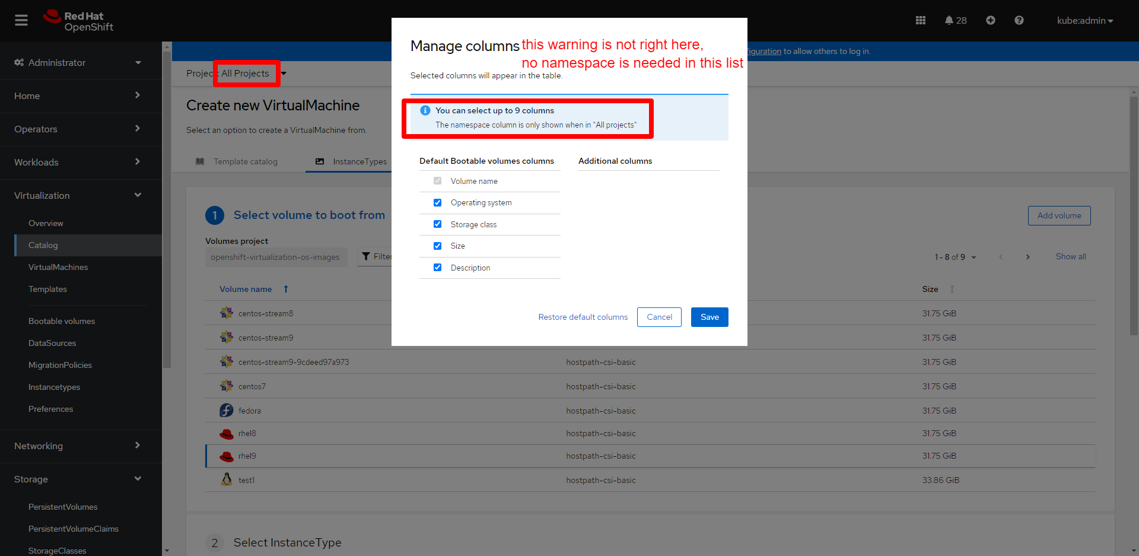Cancel the Manage columns dialog
This screenshot has height=556, width=1139.
(659, 317)
